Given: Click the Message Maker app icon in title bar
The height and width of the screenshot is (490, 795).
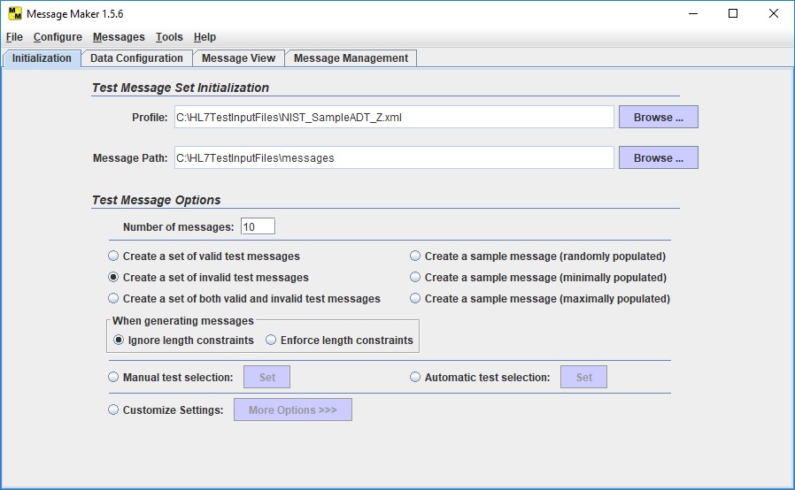Looking at the screenshot, I should tap(14, 13).
